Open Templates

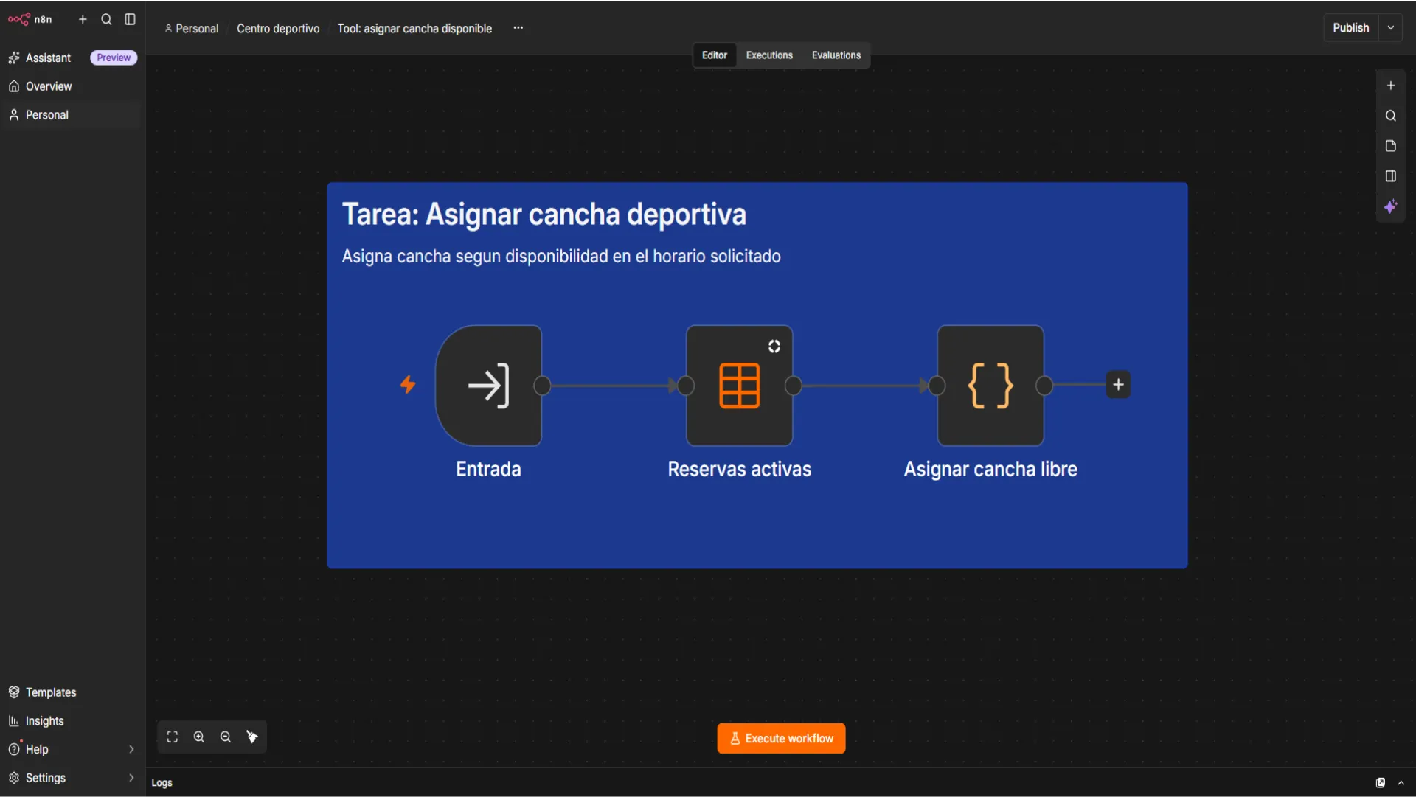pos(72,692)
